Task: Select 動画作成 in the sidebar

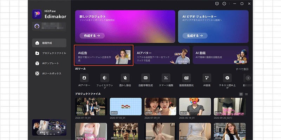Action: (x=49, y=43)
